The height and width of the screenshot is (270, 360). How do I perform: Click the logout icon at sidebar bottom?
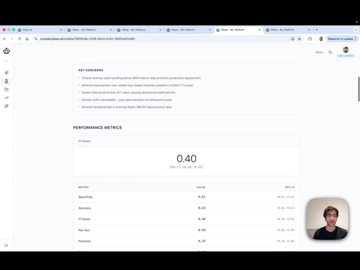coord(6,245)
